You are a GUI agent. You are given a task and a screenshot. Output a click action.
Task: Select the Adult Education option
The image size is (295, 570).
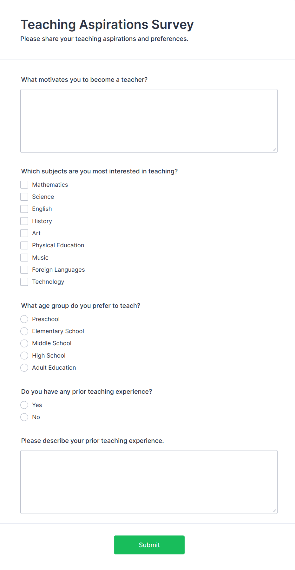[x=24, y=367]
